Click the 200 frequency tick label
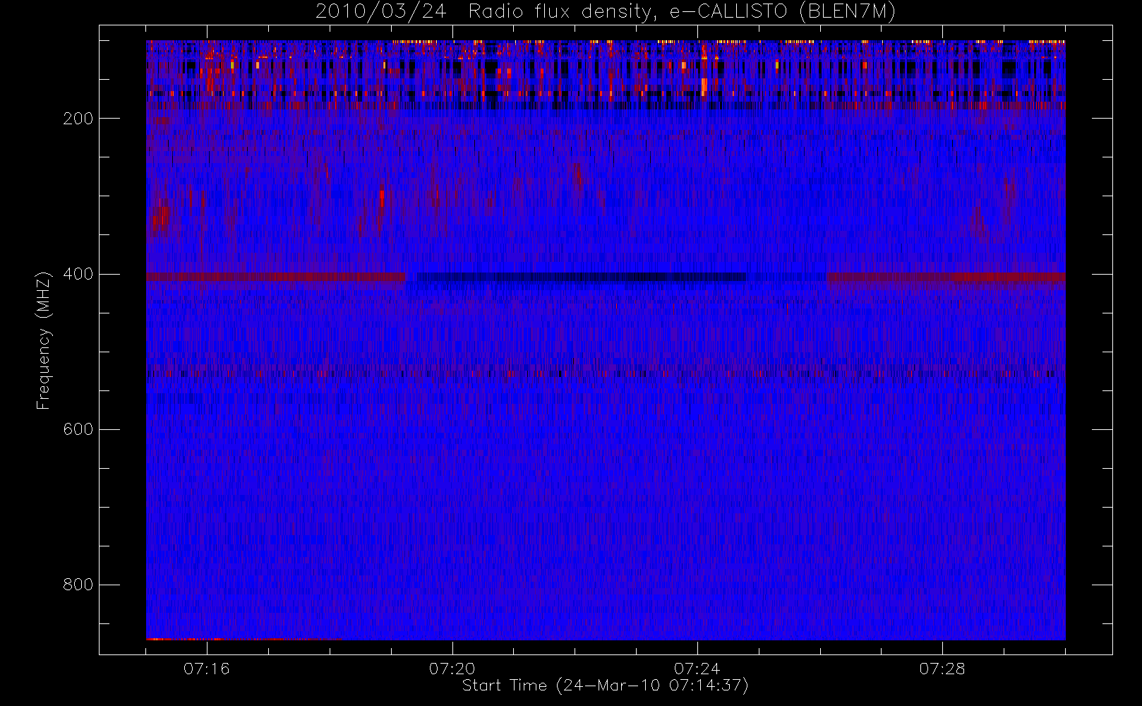Viewport: 1142px width, 706px height. pyautogui.click(x=78, y=119)
